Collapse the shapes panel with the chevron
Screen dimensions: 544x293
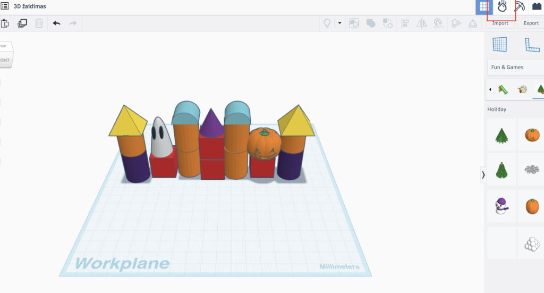coord(483,174)
